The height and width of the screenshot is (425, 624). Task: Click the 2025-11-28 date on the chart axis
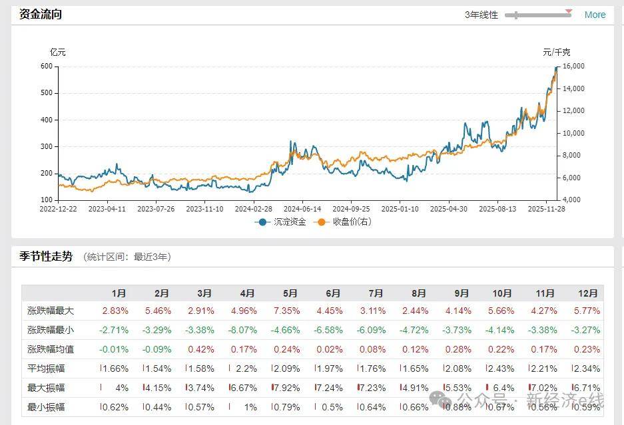pyautogui.click(x=546, y=208)
